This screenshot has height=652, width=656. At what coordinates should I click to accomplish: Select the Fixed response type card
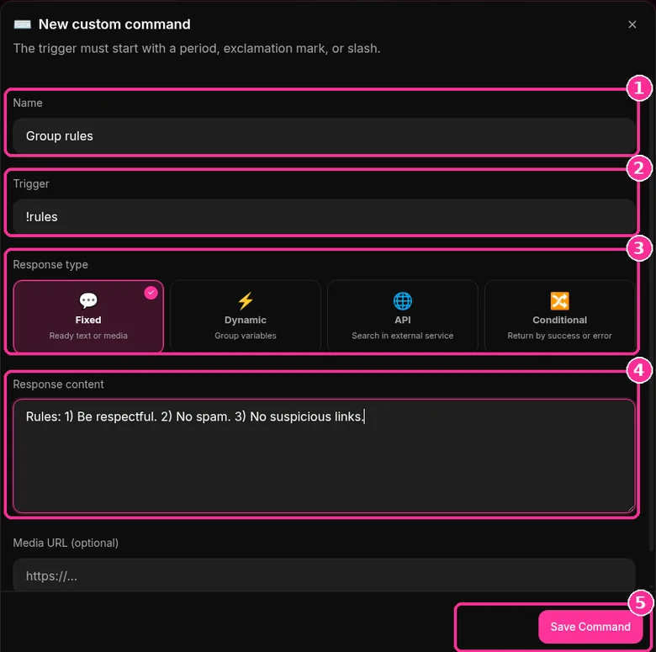tap(88, 316)
